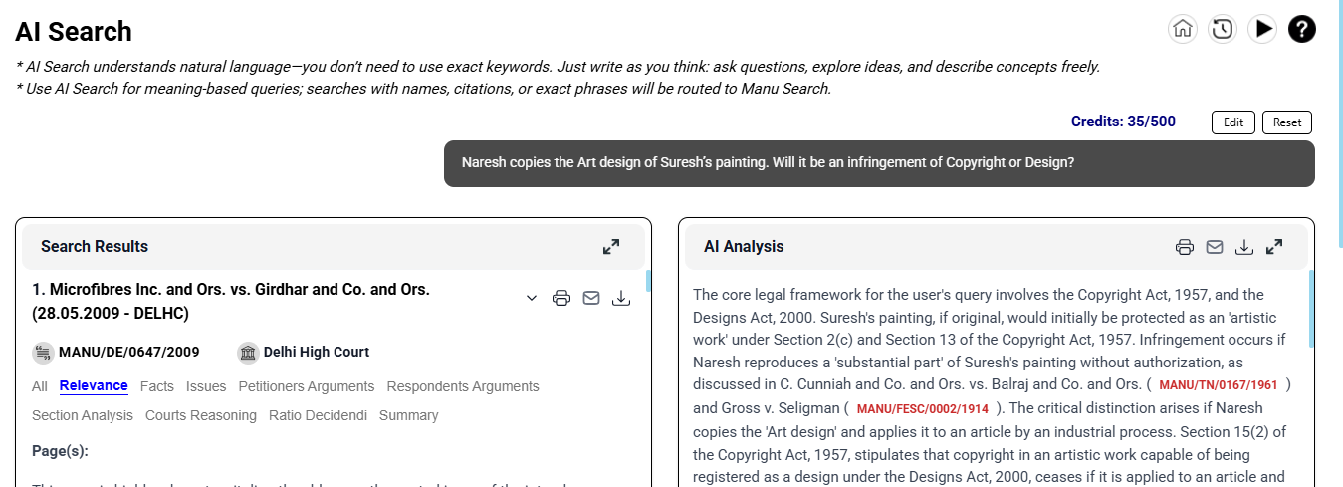Expand the AI Analysis panel fullscreen
1343x487 pixels.
(x=1274, y=247)
